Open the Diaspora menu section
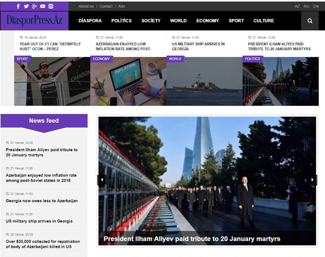Viewport: 325px width, 257px height. point(90,21)
